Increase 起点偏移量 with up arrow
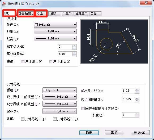 coord(137,98)
